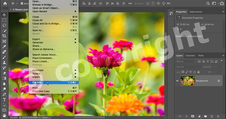Switch to the Channels tab
This screenshot has width=226, height=119.
(x=190, y=56)
